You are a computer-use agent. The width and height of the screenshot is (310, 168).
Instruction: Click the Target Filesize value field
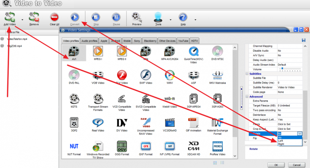click(x=290, y=105)
